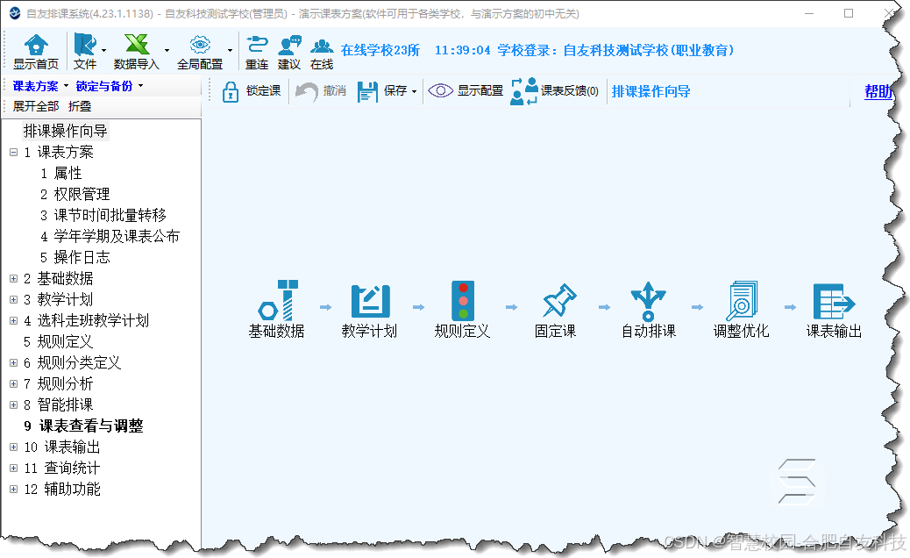
Task: Open the 文件 toolbar icon
Action: click(x=85, y=45)
